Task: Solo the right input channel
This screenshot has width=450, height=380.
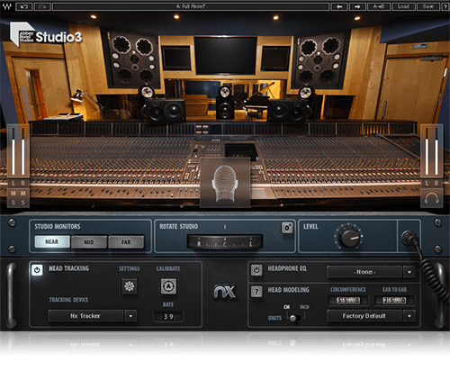Action: click(23, 203)
